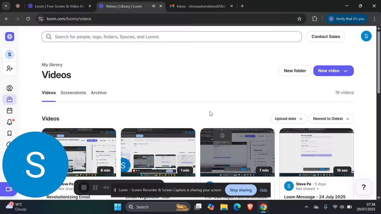The width and height of the screenshot is (381, 214).
Task: Open the 16 sec video thumbnail
Action: tap(316, 152)
